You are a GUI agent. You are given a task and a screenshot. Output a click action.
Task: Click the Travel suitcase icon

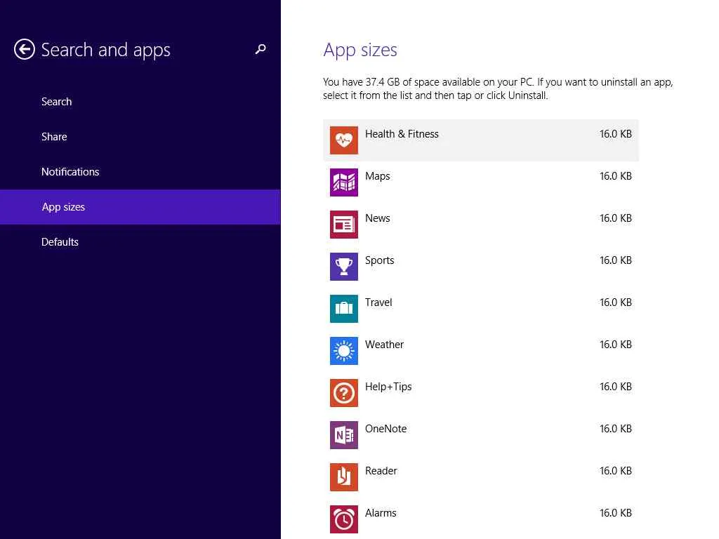point(344,309)
